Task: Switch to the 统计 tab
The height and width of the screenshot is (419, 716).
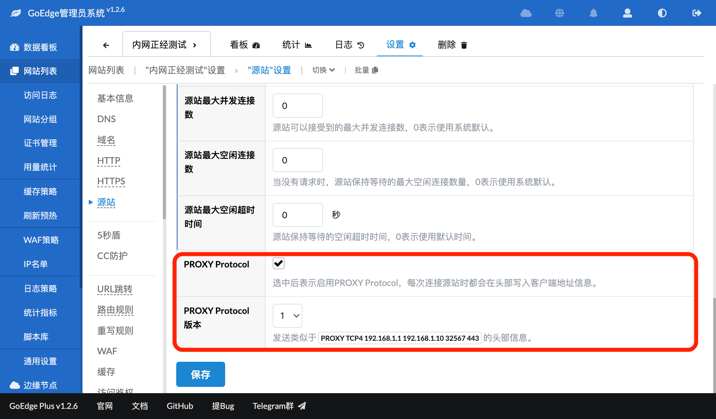Action: (x=297, y=45)
